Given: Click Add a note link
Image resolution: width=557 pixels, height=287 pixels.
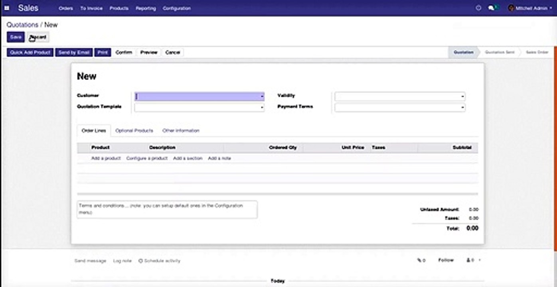Looking at the screenshot, I should (x=219, y=158).
